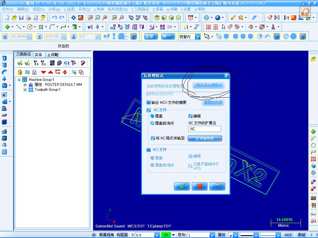Open the 层别 level dropdown

[x=212, y=235]
